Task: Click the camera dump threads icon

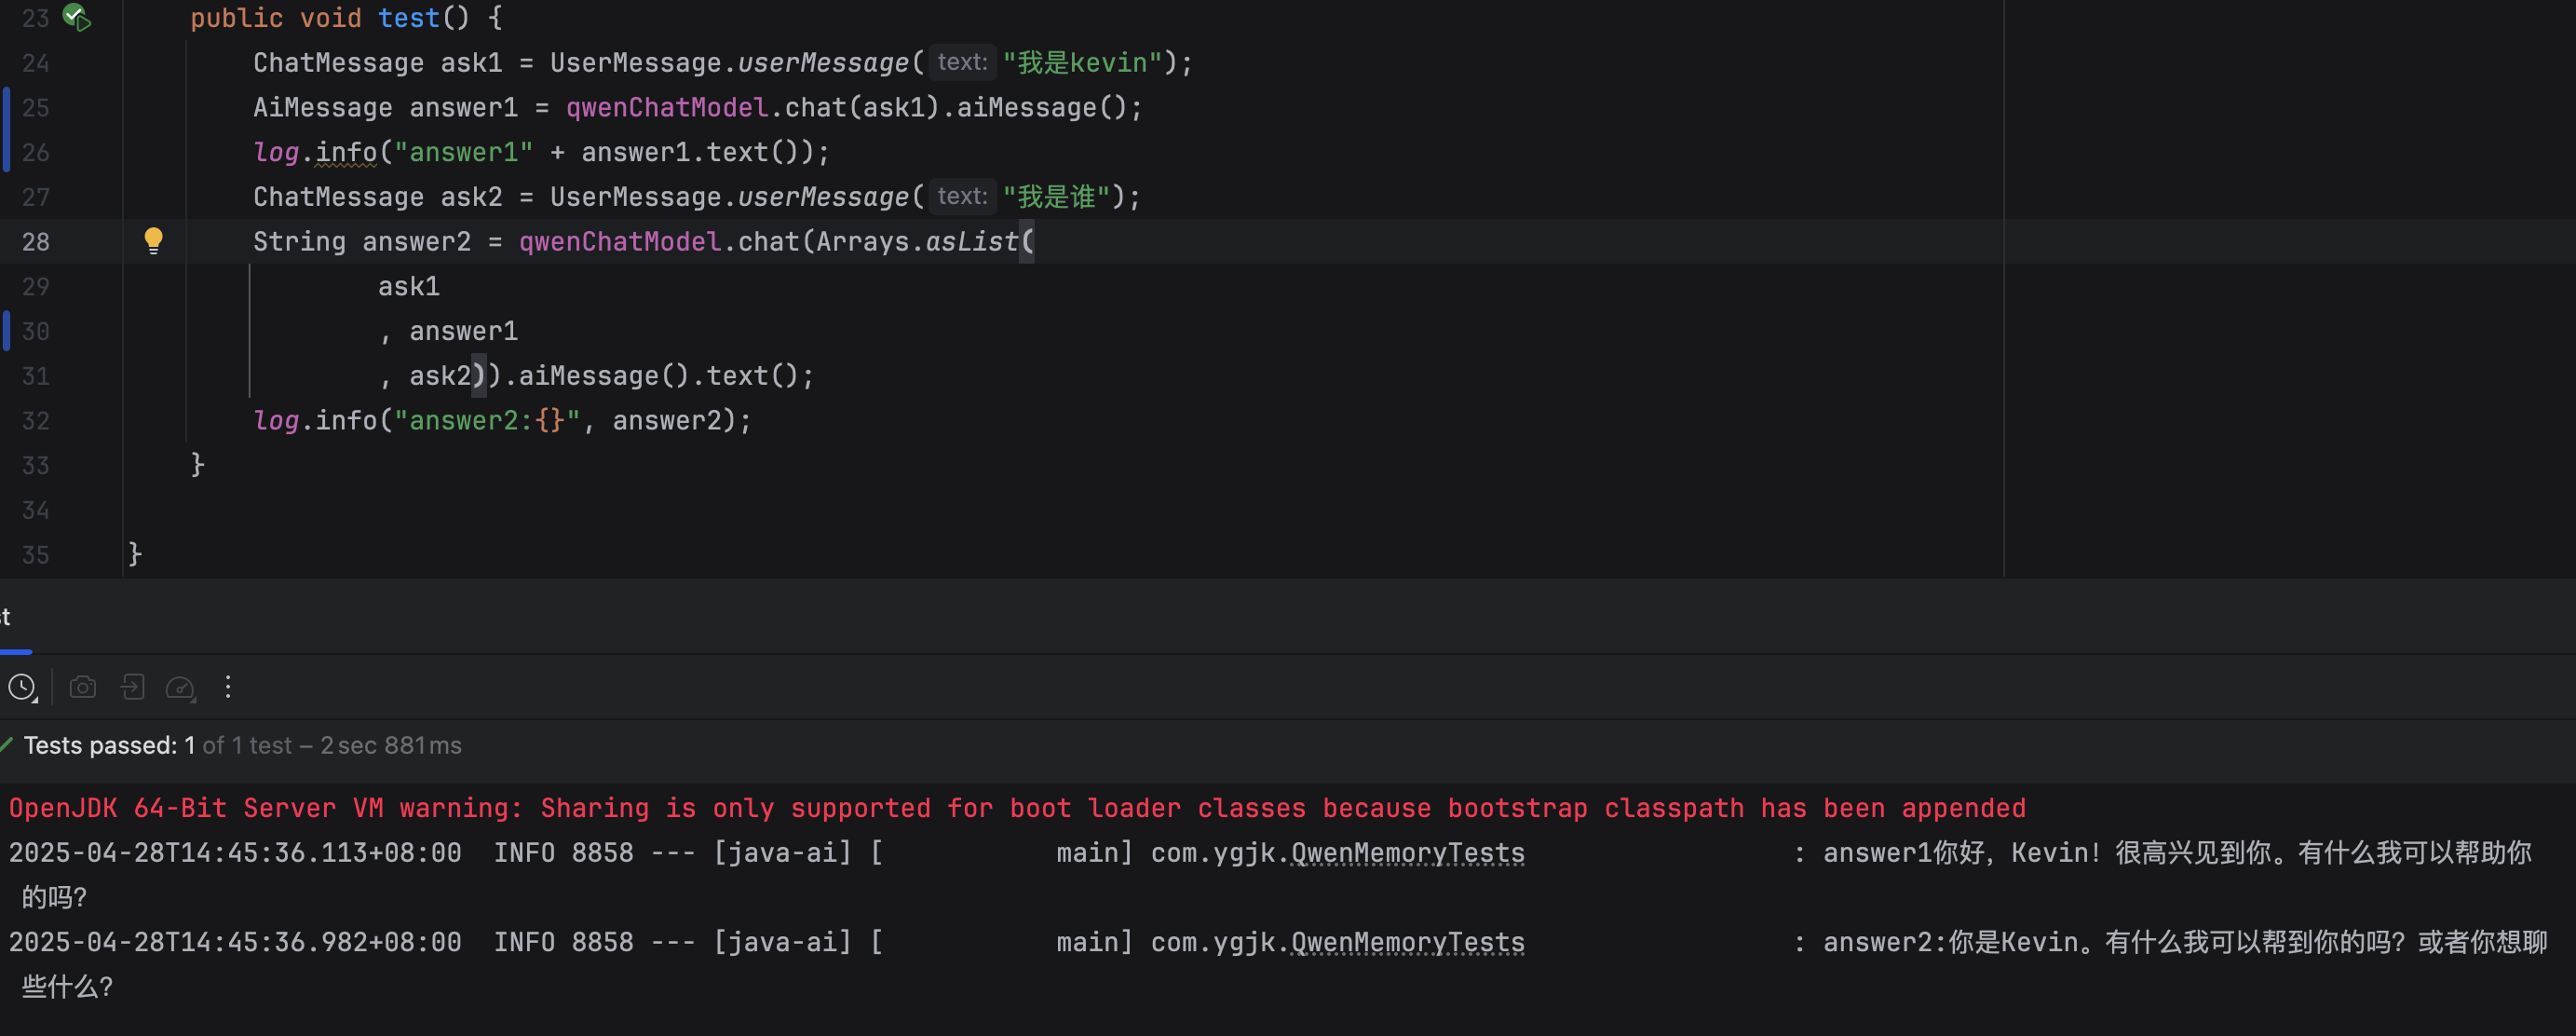Action: (83, 687)
